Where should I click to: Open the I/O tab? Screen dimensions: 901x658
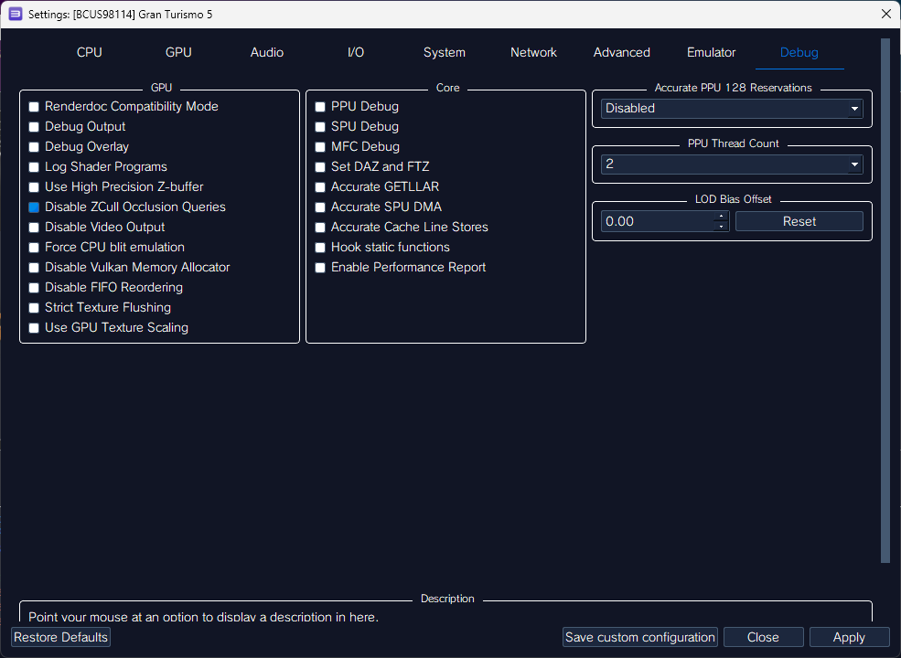pos(356,52)
